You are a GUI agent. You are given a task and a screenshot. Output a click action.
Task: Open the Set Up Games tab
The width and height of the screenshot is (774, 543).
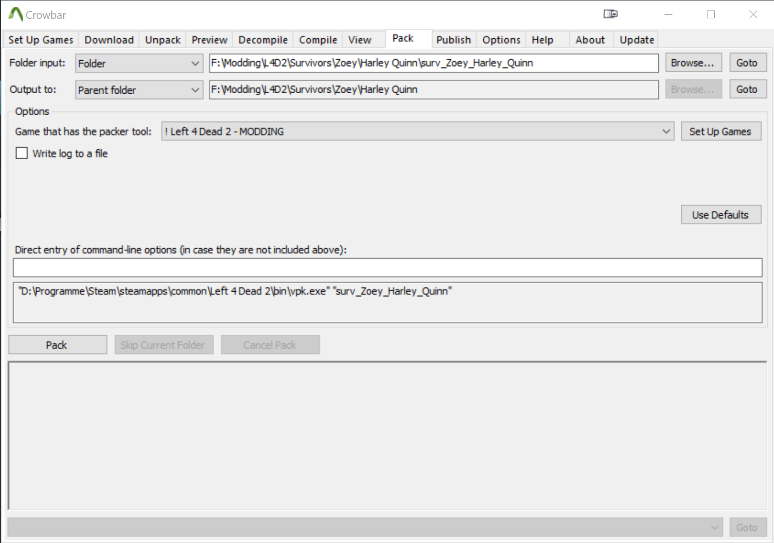[41, 40]
